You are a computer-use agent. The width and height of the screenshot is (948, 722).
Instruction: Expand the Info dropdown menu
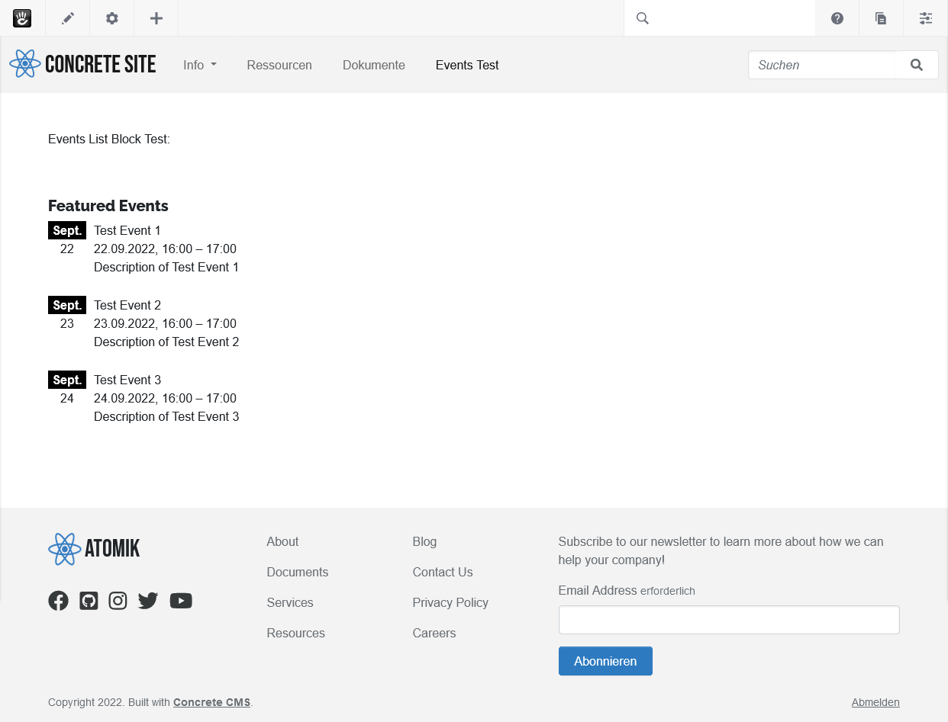199,65
